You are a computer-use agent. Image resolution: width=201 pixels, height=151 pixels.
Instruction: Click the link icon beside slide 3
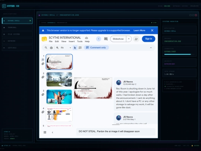(43, 94)
